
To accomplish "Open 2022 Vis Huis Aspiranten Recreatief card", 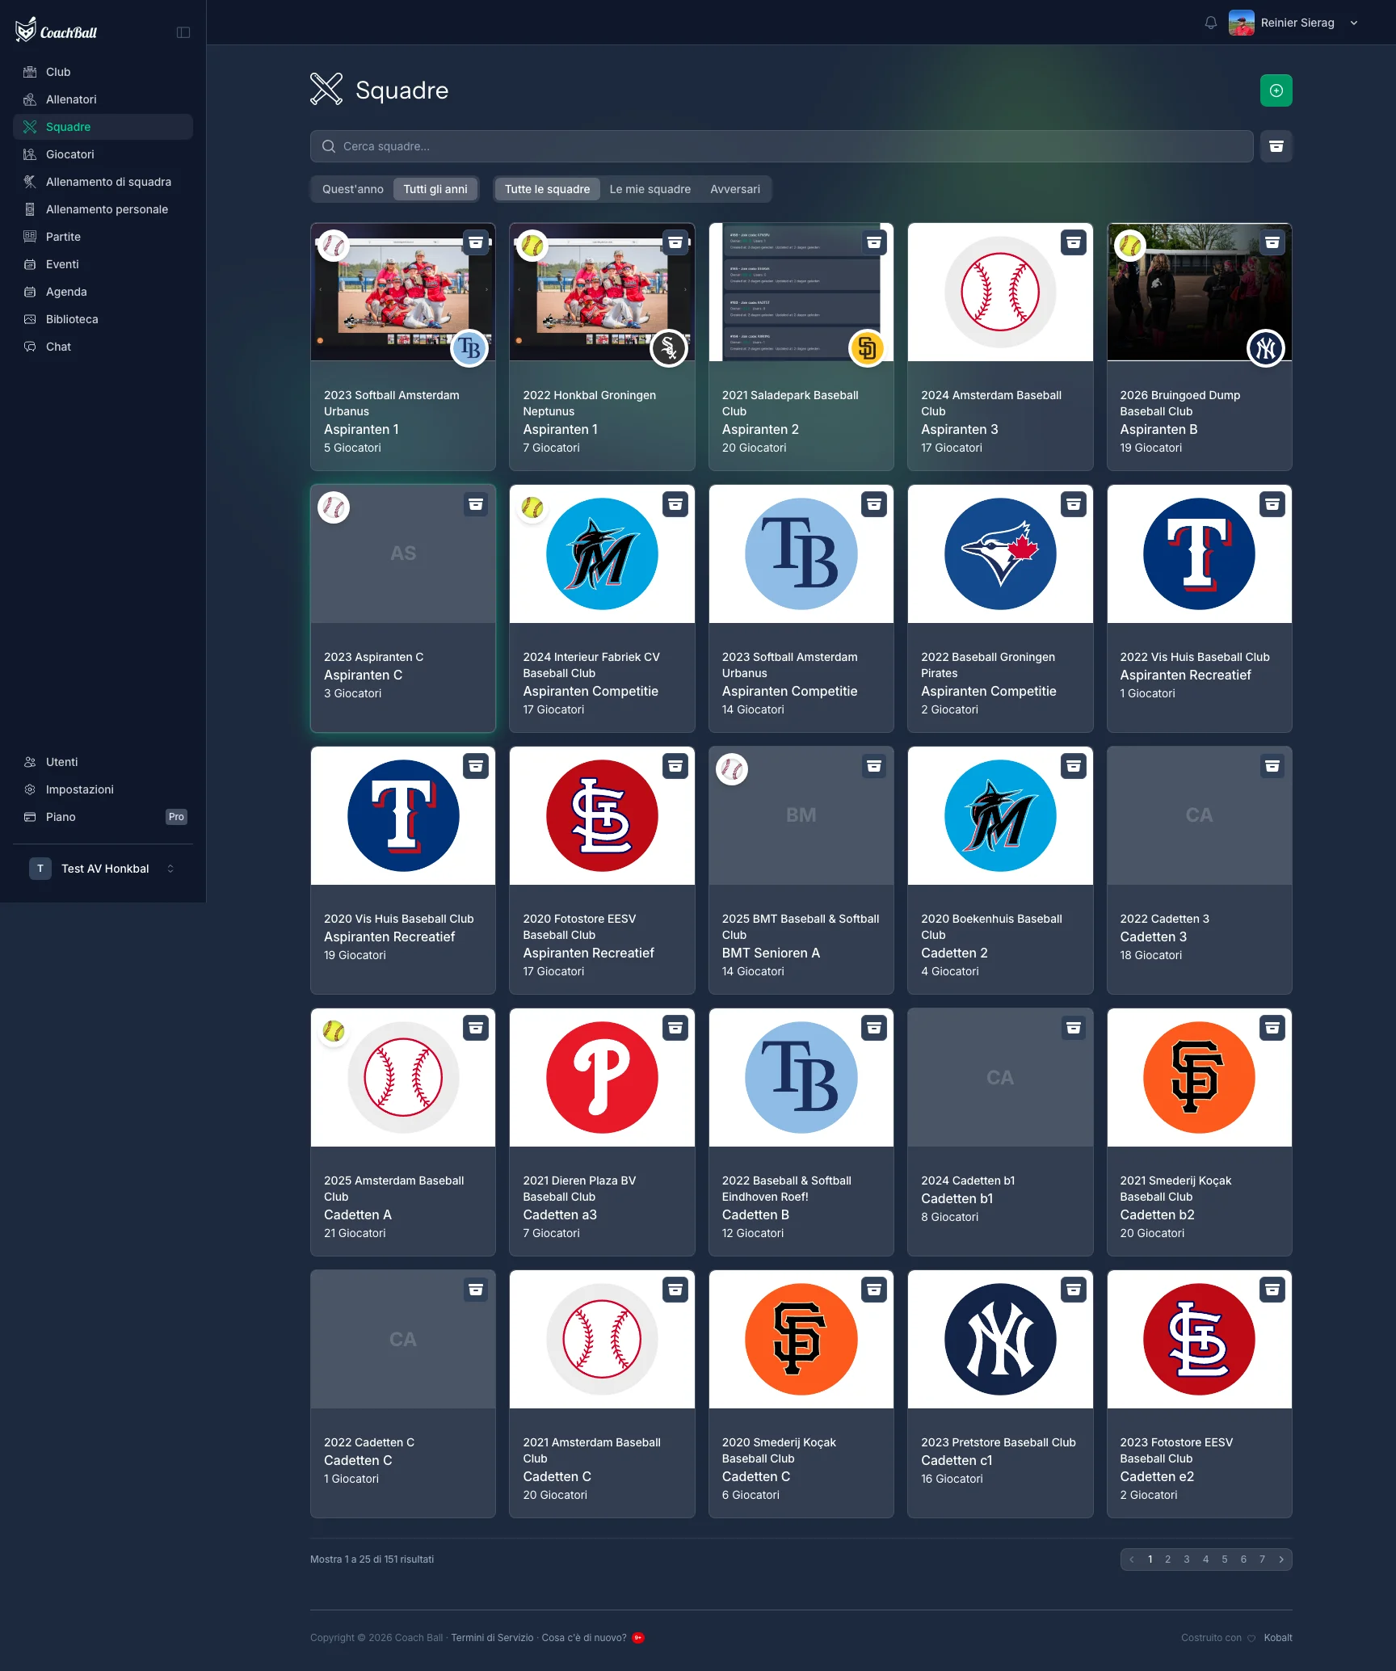I will (x=1199, y=608).
